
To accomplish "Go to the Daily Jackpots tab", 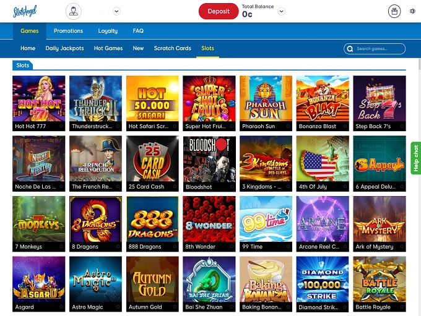I will 64,48.
